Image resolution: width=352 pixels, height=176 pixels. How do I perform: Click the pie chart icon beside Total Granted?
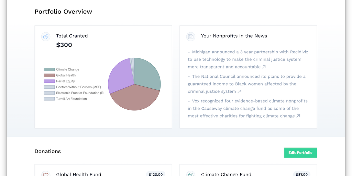46,37
